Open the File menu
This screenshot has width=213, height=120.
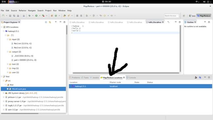click(x=2, y=10)
